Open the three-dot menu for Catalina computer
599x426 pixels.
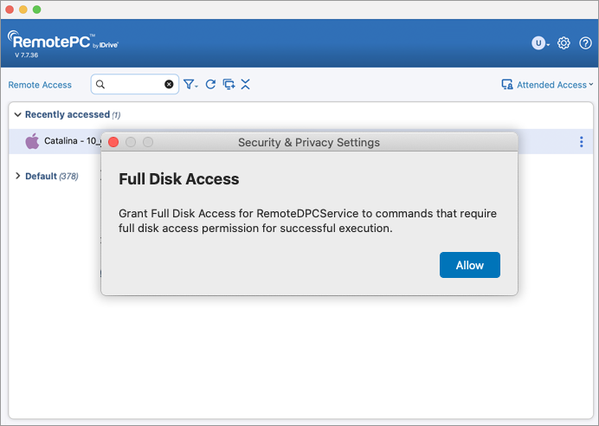point(581,142)
